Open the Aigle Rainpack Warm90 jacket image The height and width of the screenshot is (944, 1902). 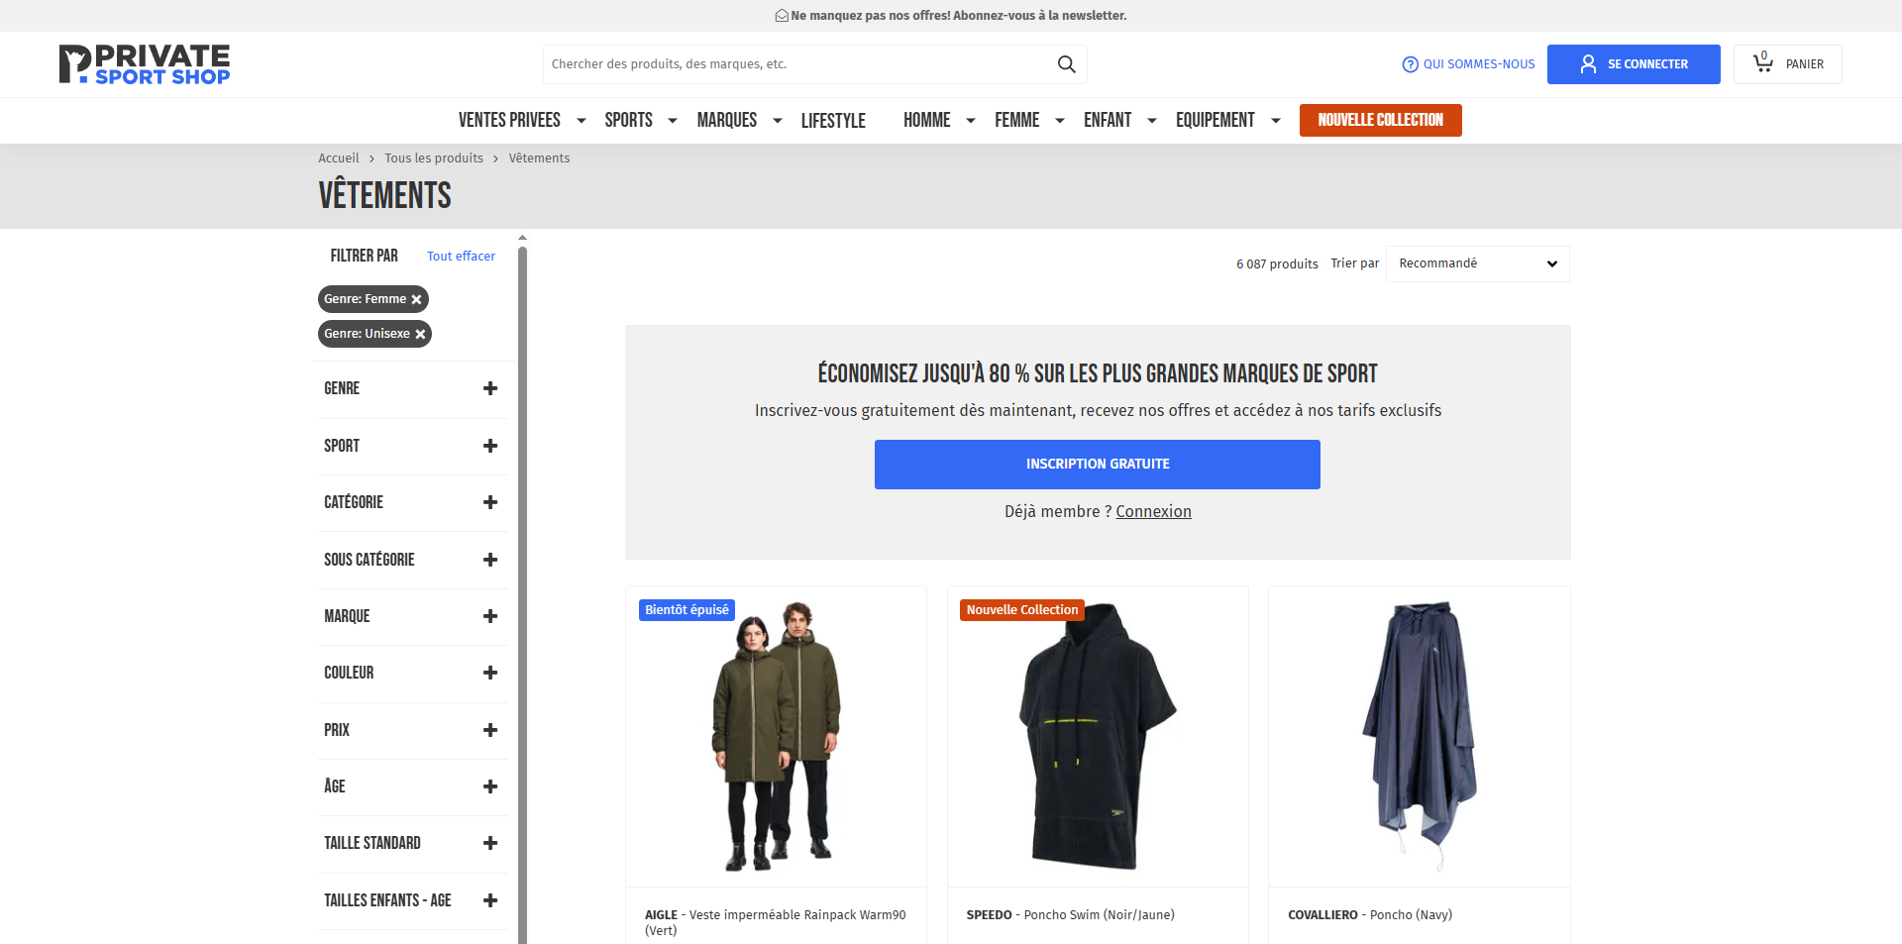[x=776, y=736]
